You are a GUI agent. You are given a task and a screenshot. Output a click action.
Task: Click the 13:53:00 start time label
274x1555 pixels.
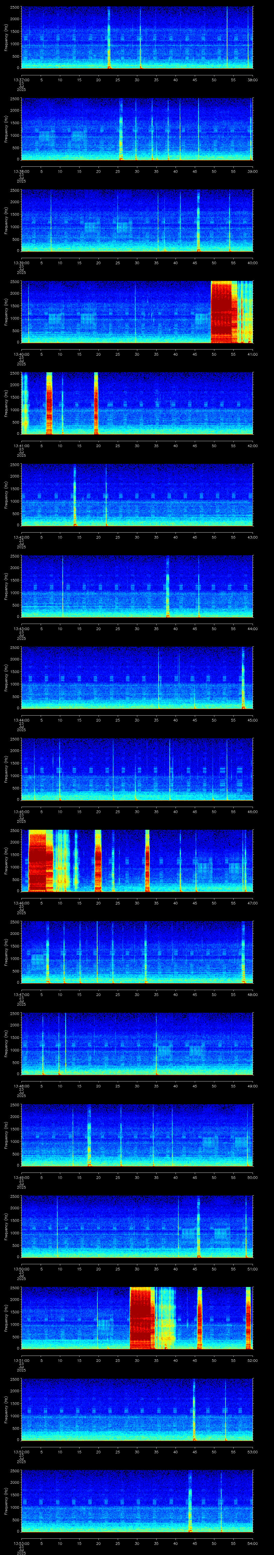coord(21,1543)
